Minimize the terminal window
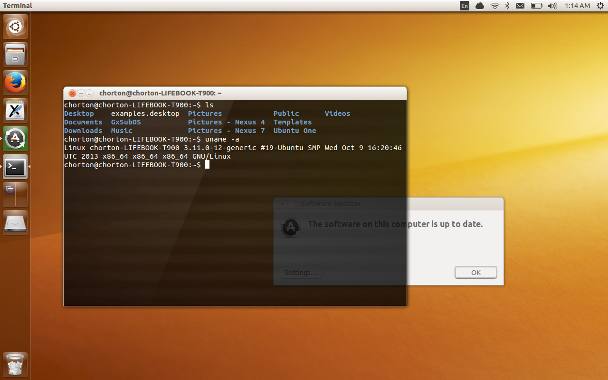Screen dimensions: 608x380 tap(81, 94)
